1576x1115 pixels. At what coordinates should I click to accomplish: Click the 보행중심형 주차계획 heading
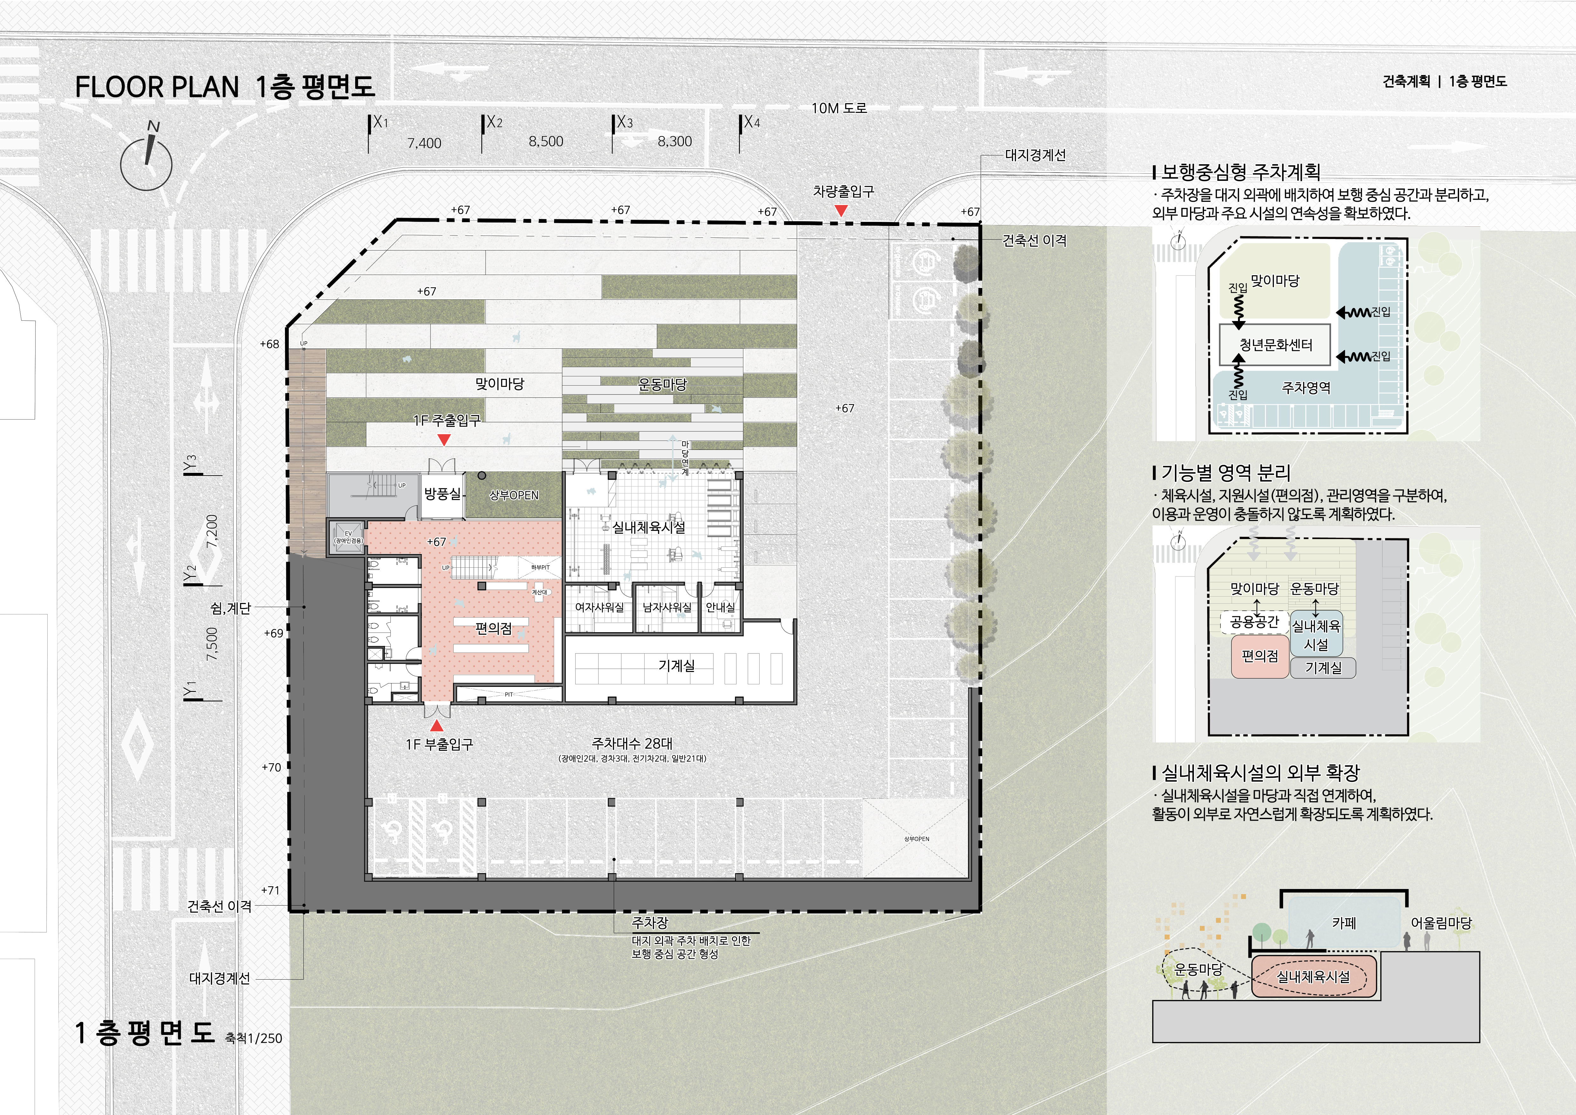[x=1240, y=172]
